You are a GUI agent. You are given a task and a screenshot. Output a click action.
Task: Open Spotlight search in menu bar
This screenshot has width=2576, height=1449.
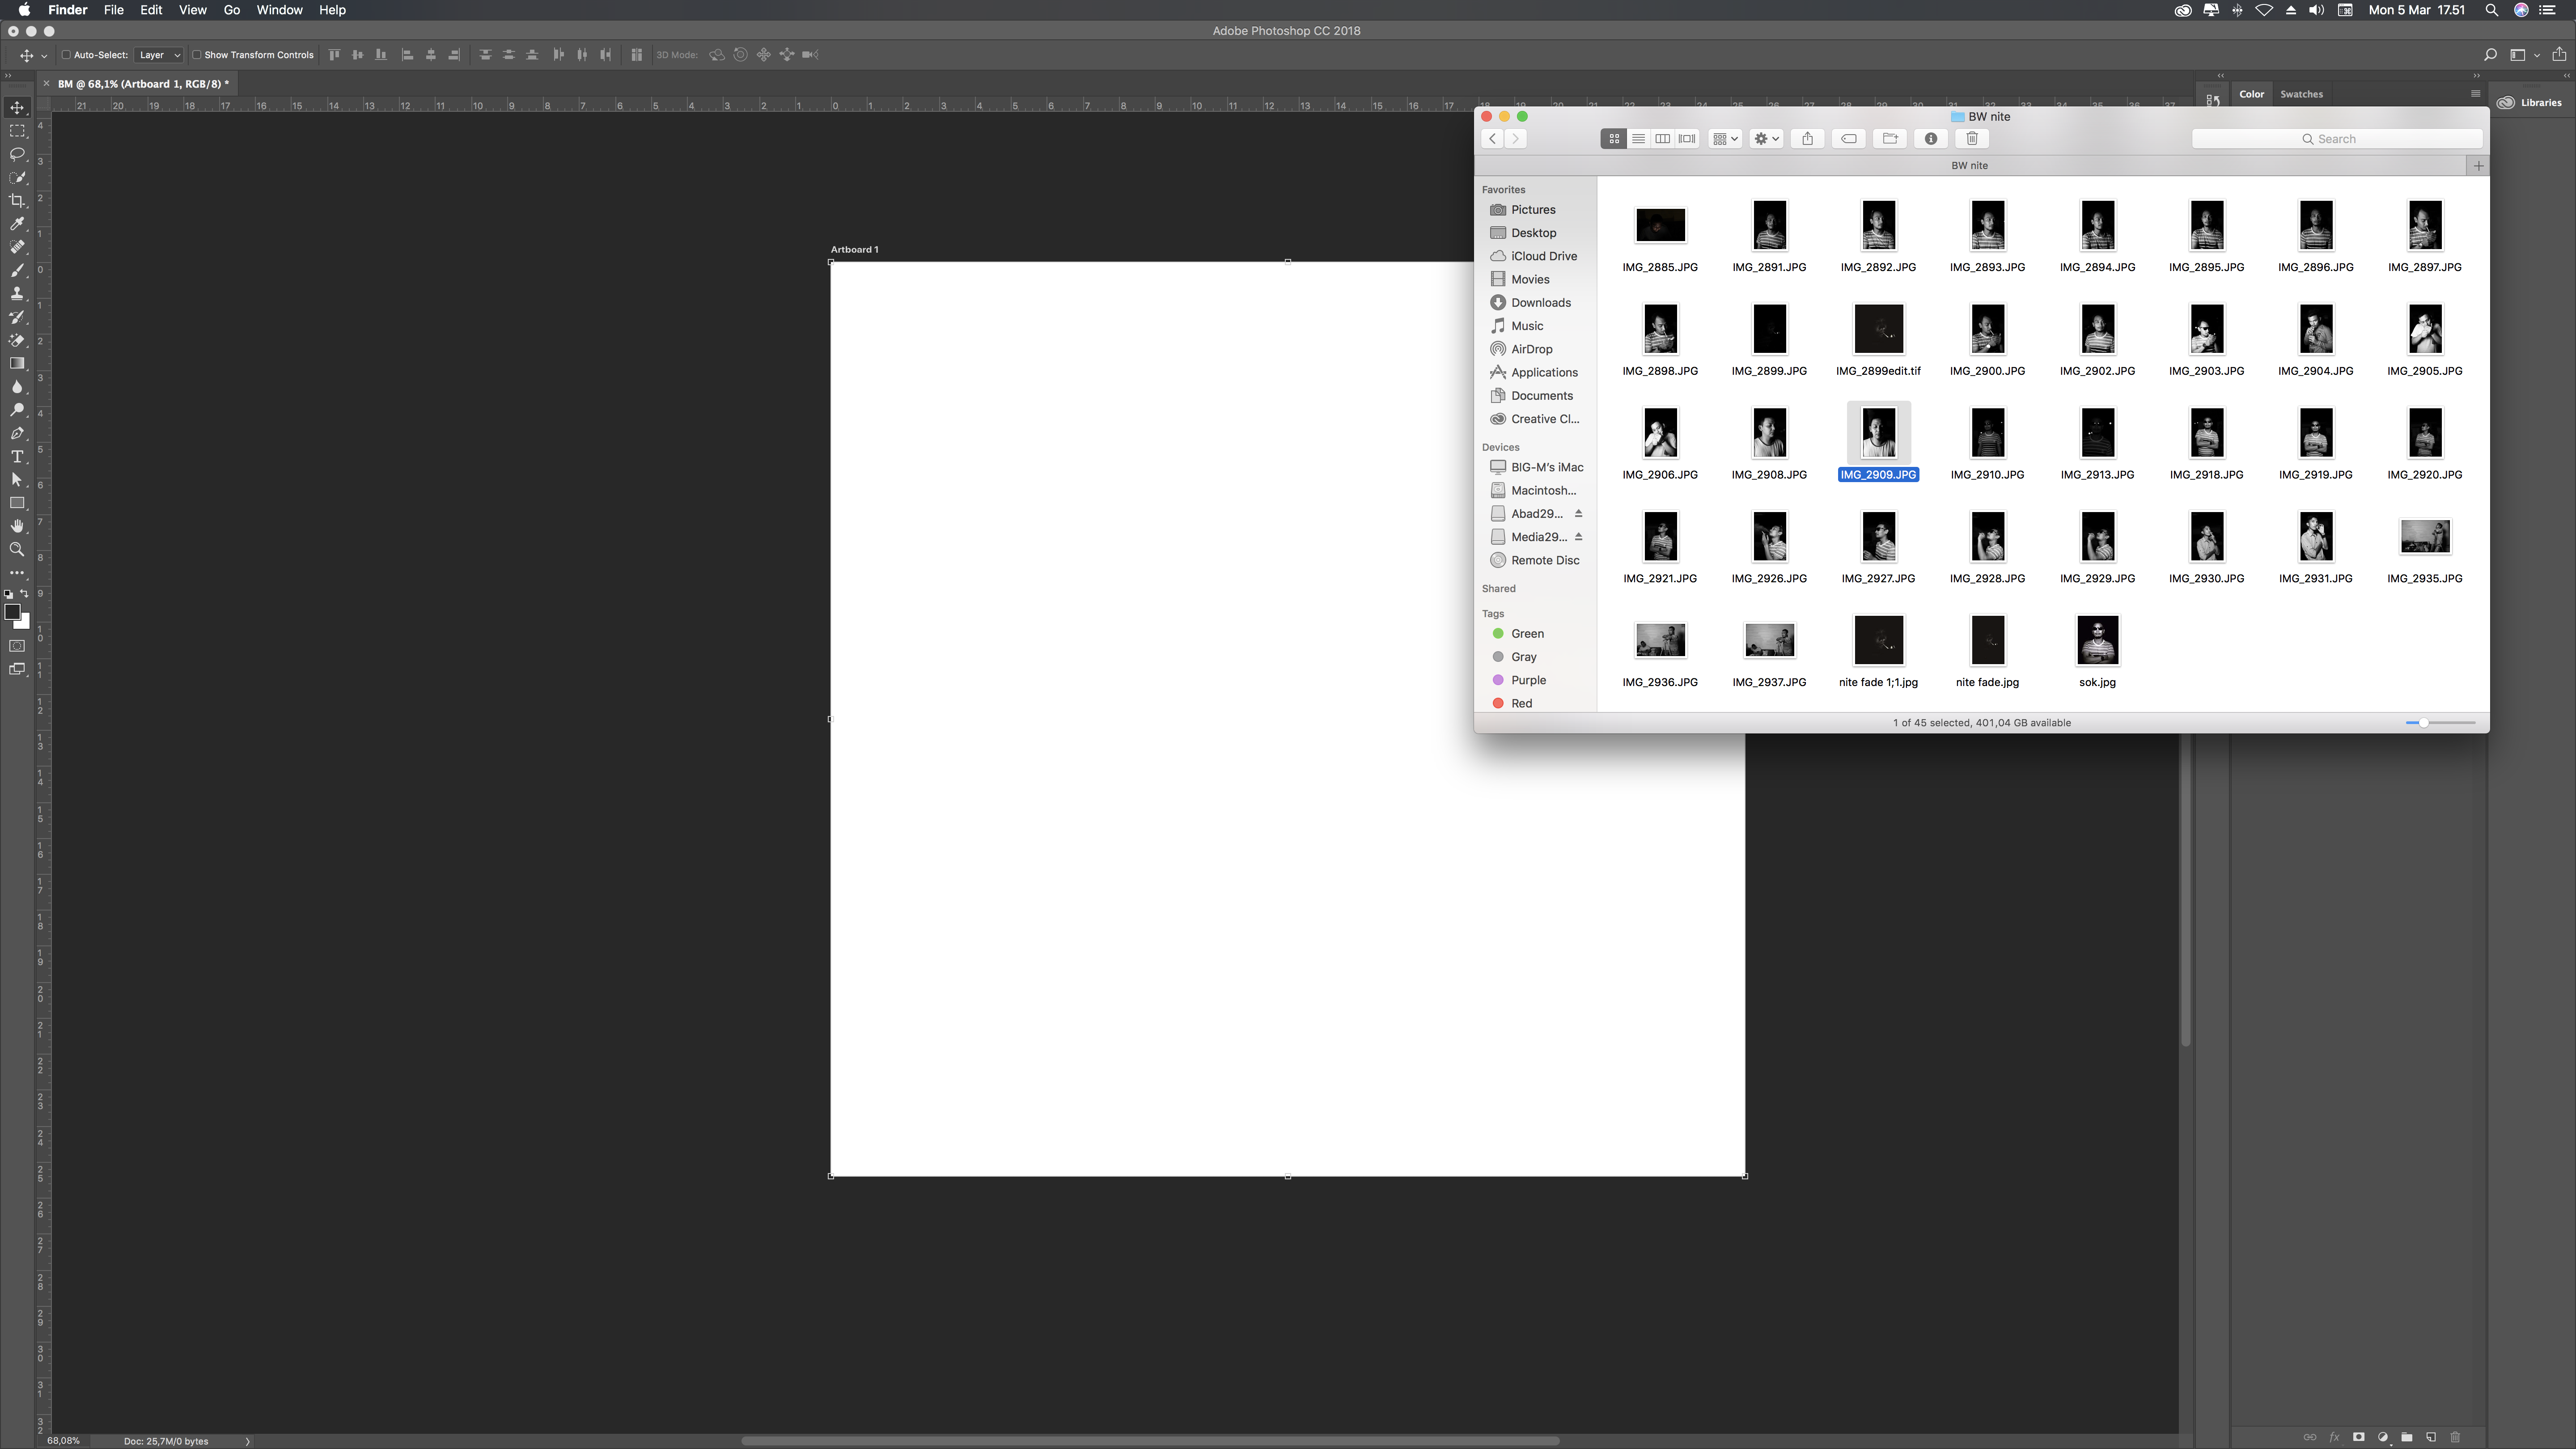pos(2492,10)
